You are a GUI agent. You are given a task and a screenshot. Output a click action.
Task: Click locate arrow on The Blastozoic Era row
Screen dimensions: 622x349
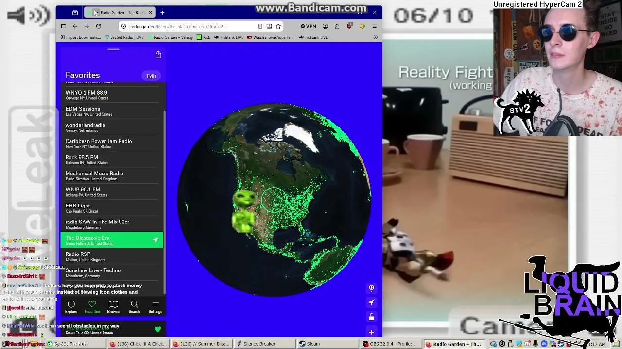155,240
